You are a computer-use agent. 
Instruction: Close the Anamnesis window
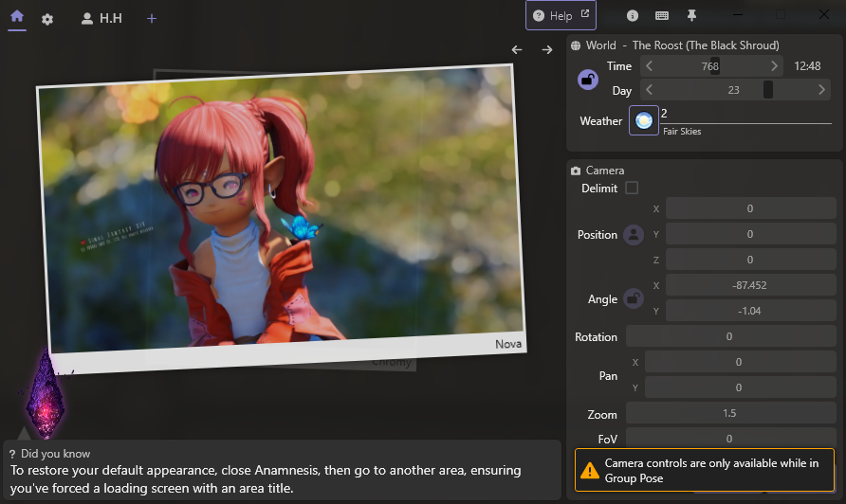824,14
